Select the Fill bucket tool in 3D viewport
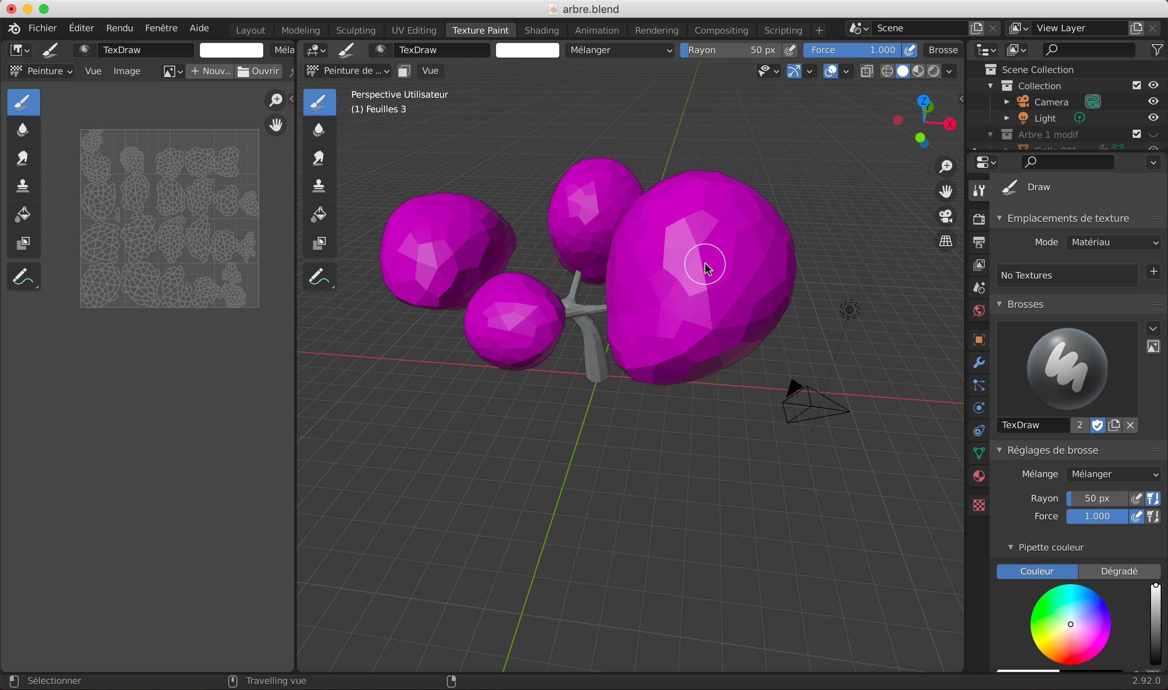This screenshot has height=690, width=1168. click(319, 214)
